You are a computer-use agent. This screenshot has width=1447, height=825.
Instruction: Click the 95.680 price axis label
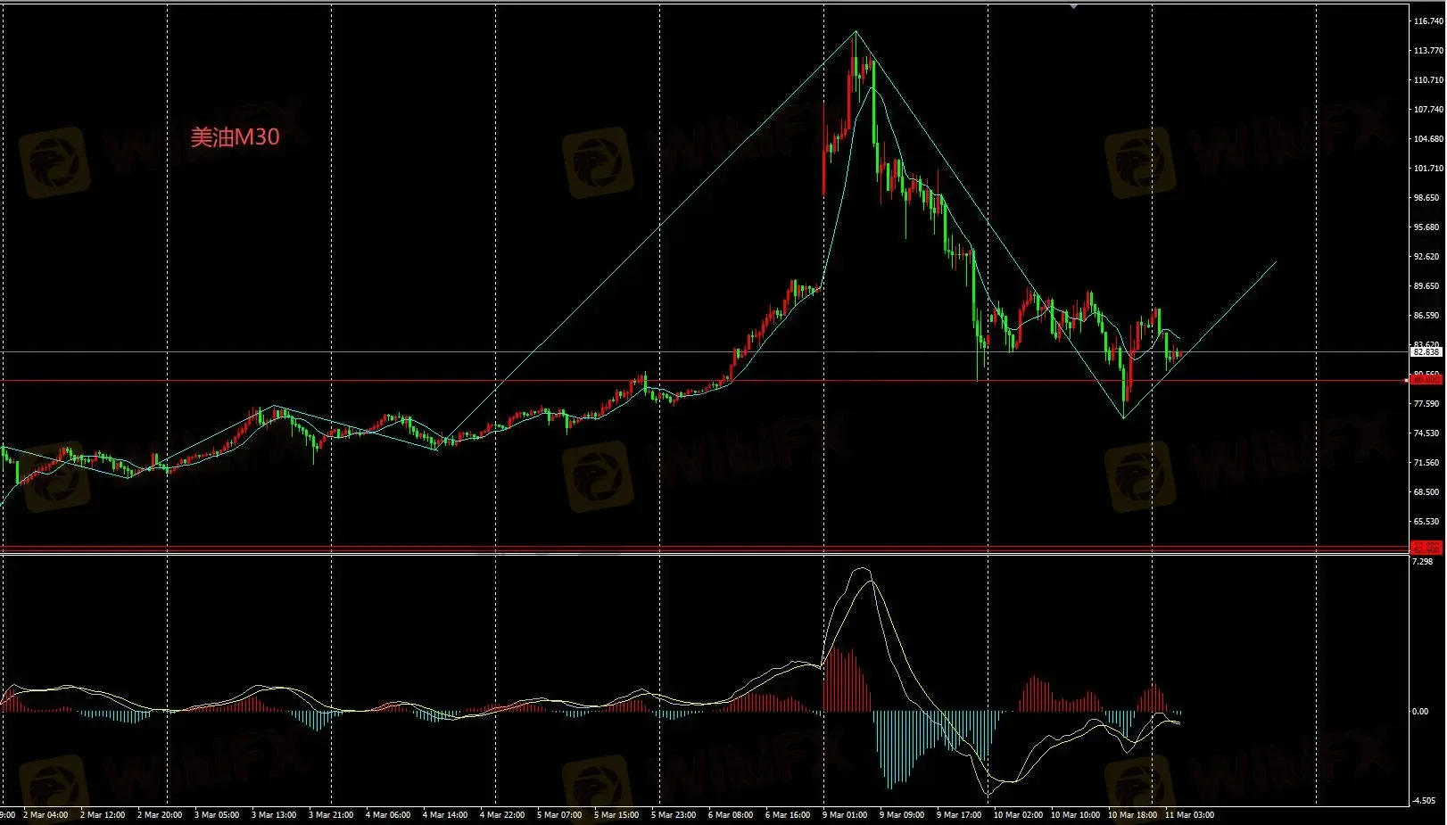click(1428, 227)
